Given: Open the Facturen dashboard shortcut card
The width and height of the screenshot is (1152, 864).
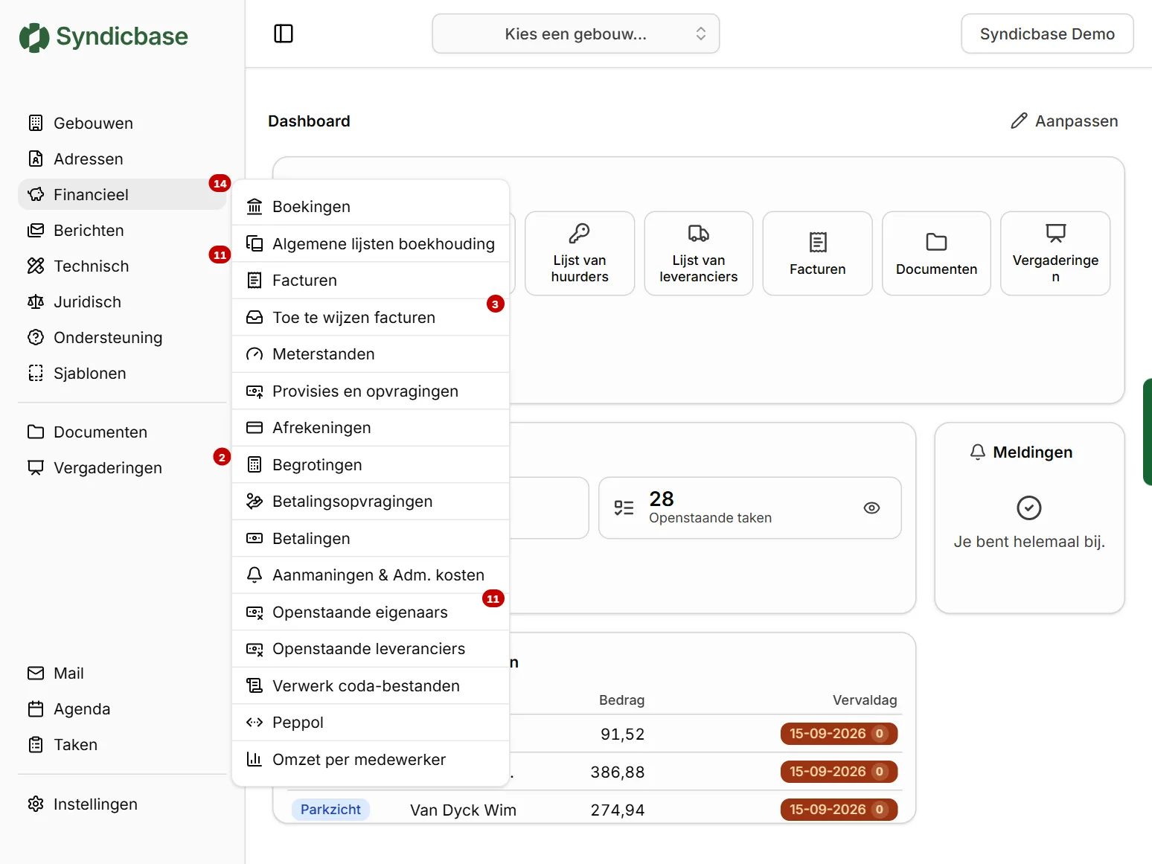Looking at the screenshot, I should (x=817, y=253).
